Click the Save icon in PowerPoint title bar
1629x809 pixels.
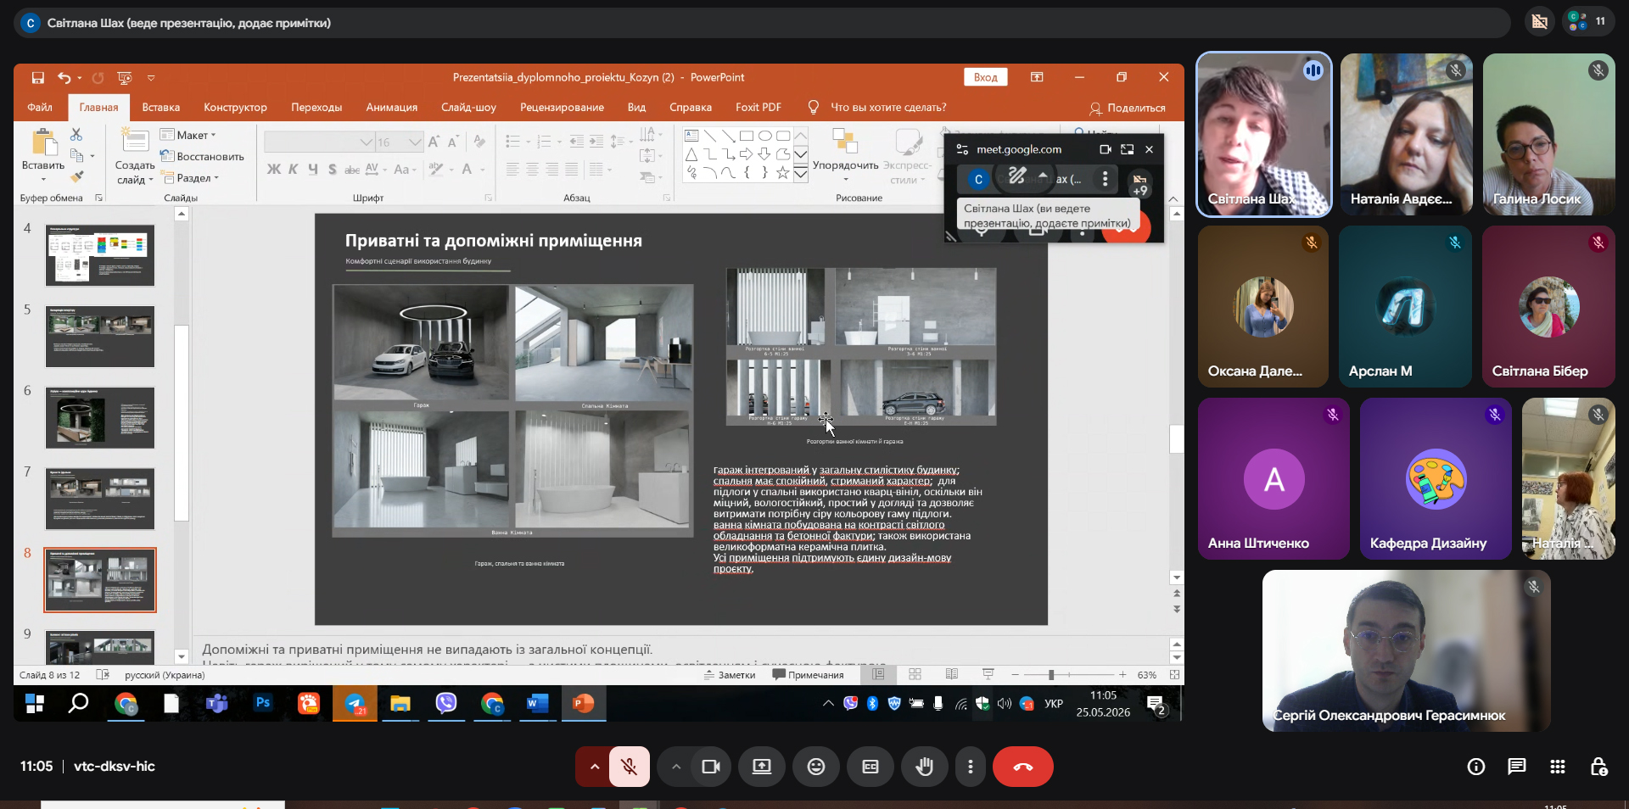coord(38,78)
